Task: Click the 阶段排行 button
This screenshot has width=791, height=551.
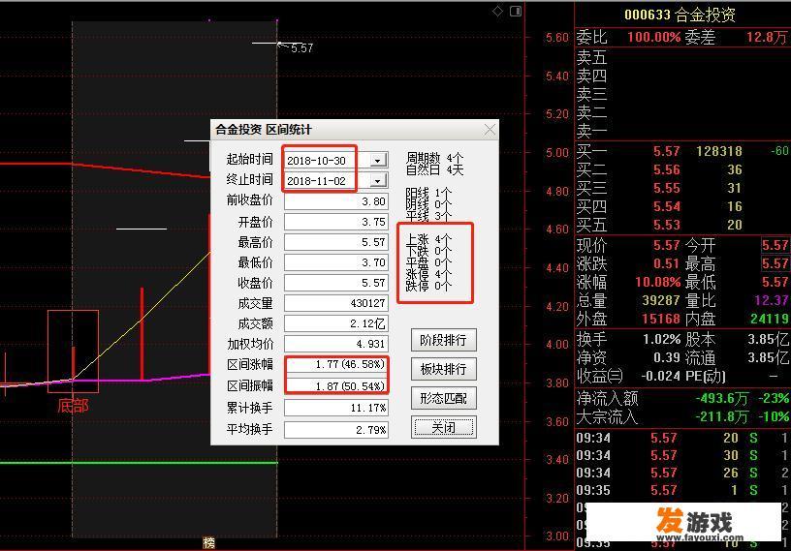Action: point(443,340)
